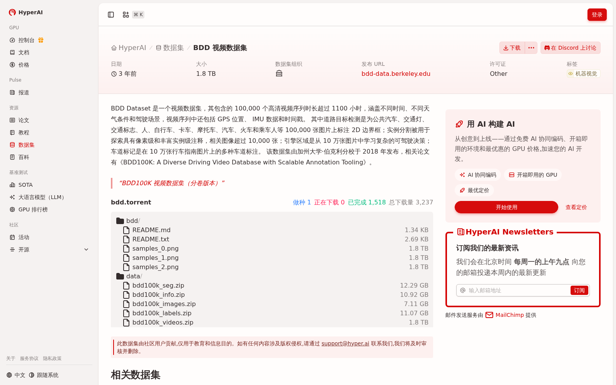Click 已完成 1,518 status text

click(367, 202)
